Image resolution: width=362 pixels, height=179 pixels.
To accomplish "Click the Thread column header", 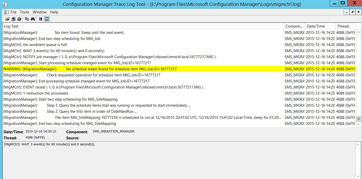I will (343, 26).
